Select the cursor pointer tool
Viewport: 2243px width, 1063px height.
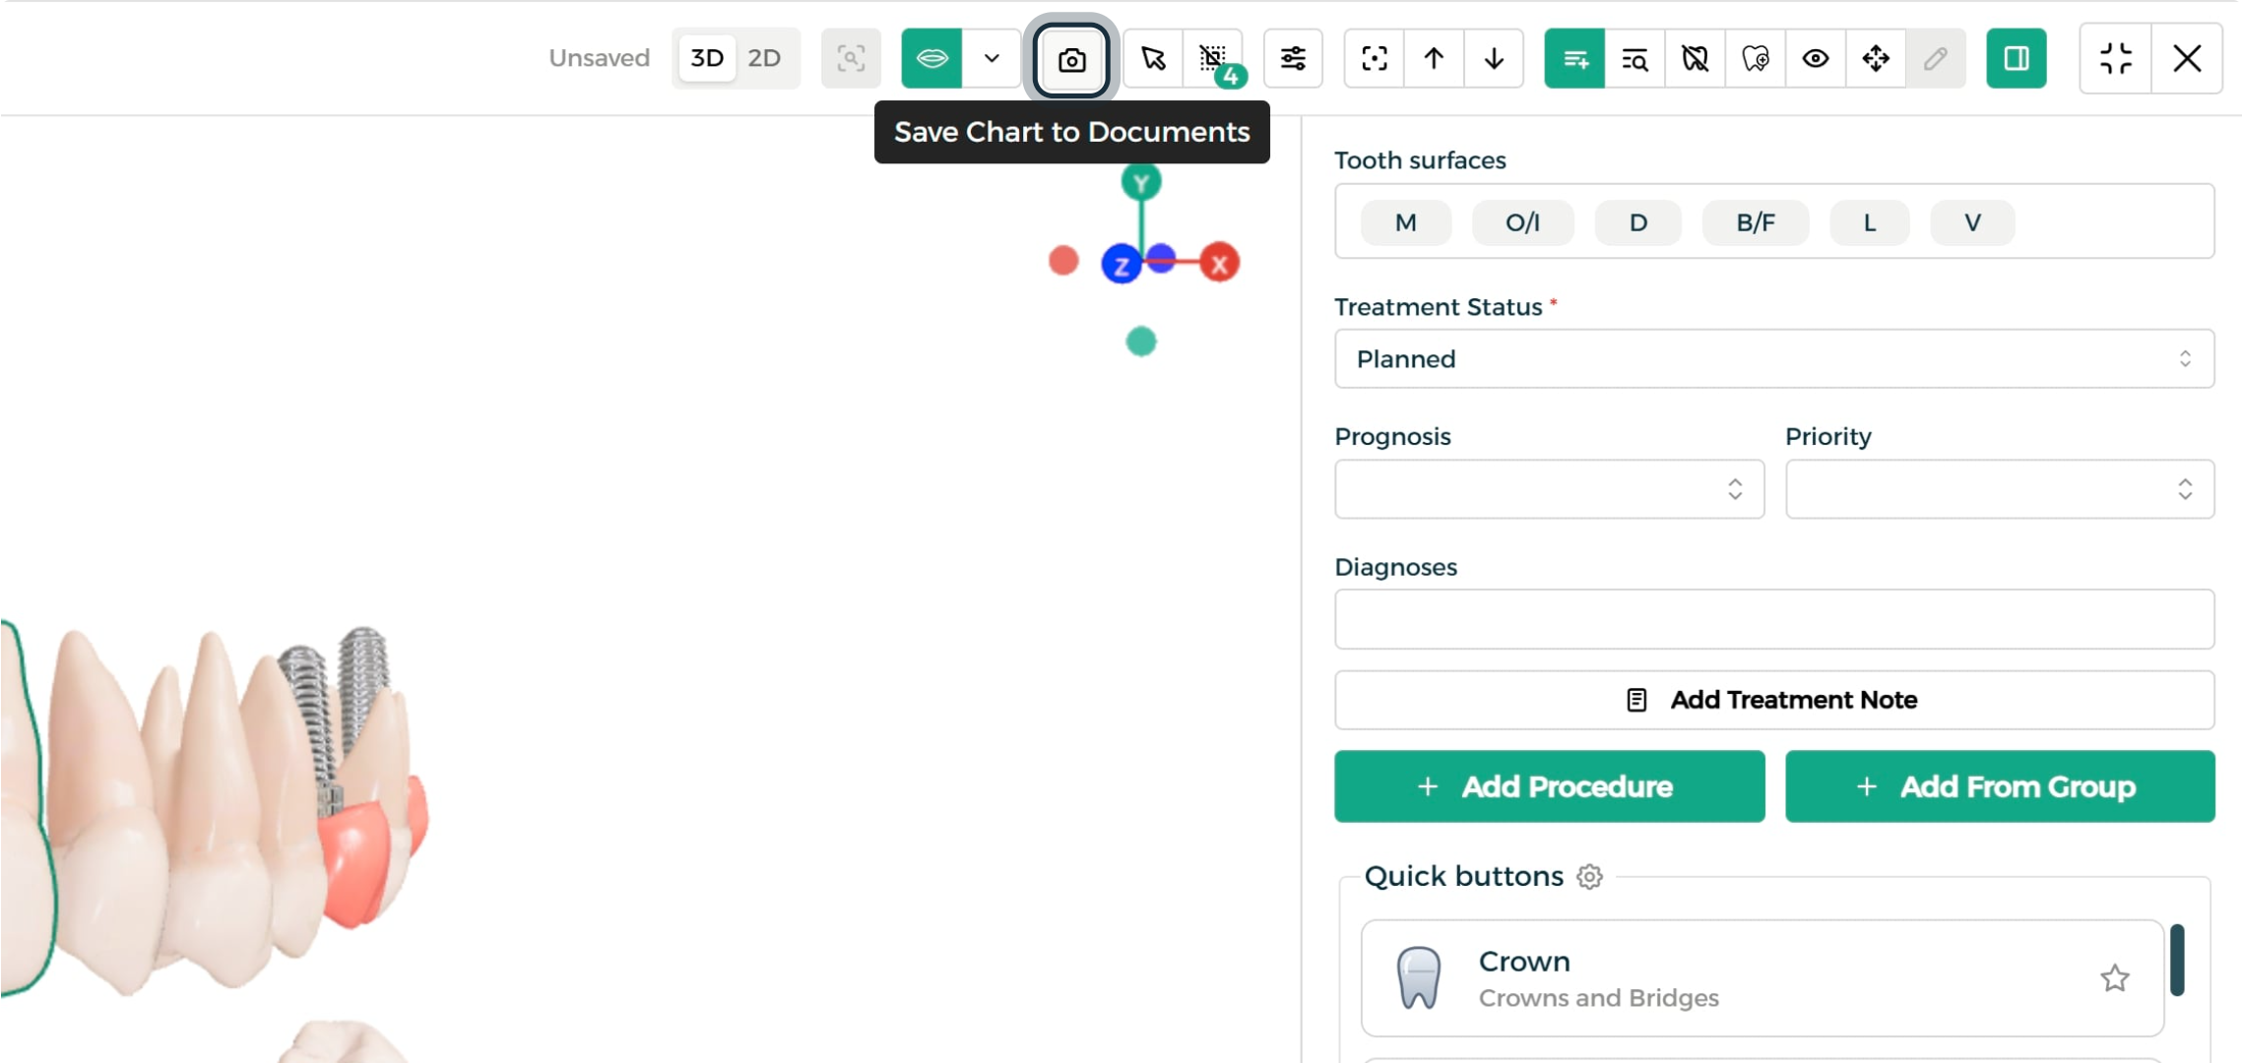tap(1153, 59)
